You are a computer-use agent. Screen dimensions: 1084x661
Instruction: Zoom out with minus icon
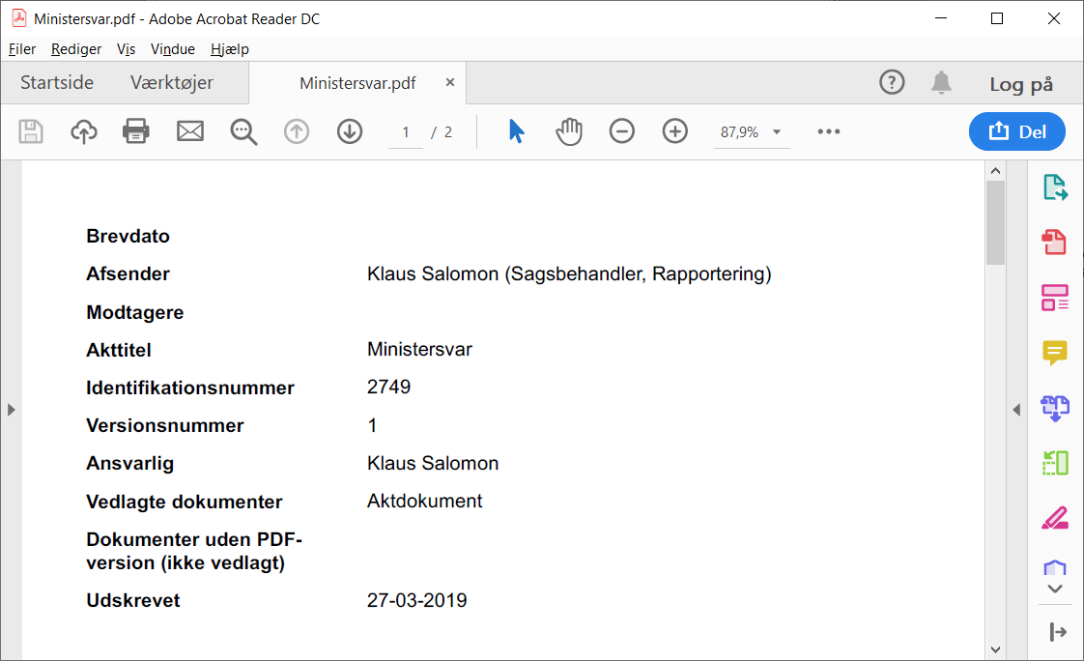click(622, 132)
